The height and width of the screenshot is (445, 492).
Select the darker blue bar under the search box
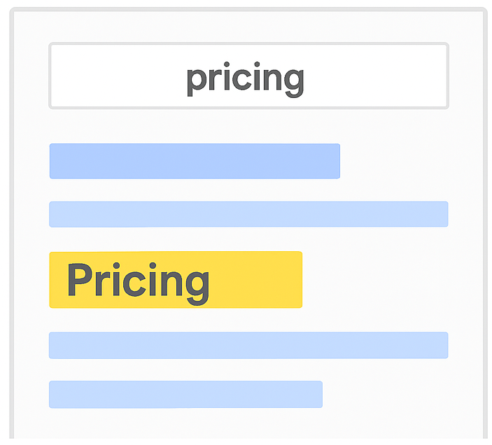click(194, 161)
